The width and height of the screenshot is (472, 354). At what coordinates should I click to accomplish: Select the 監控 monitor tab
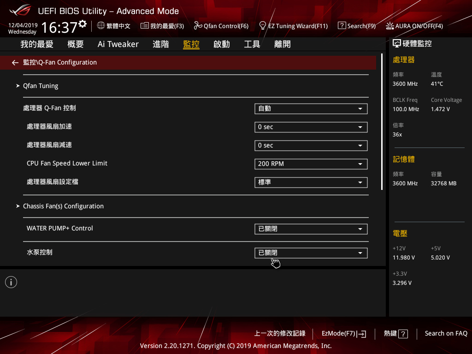pyautogui.click(x=191, y=44)
